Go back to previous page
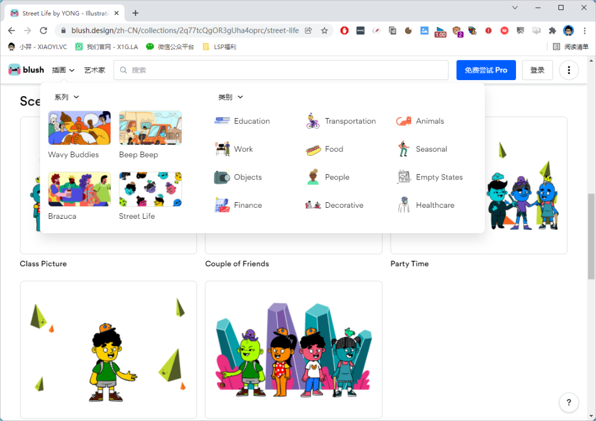The height and width of the screenshot is (421, 596). point(12,30)
